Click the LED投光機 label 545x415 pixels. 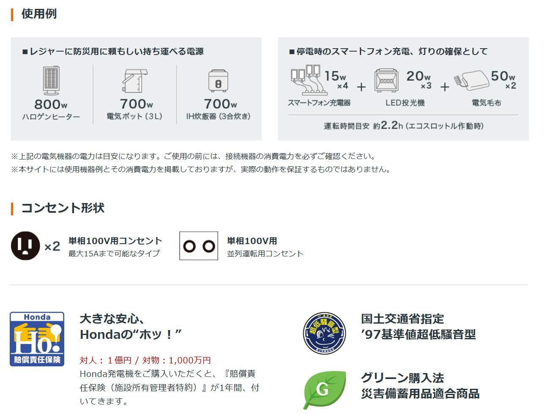point(405,103)
